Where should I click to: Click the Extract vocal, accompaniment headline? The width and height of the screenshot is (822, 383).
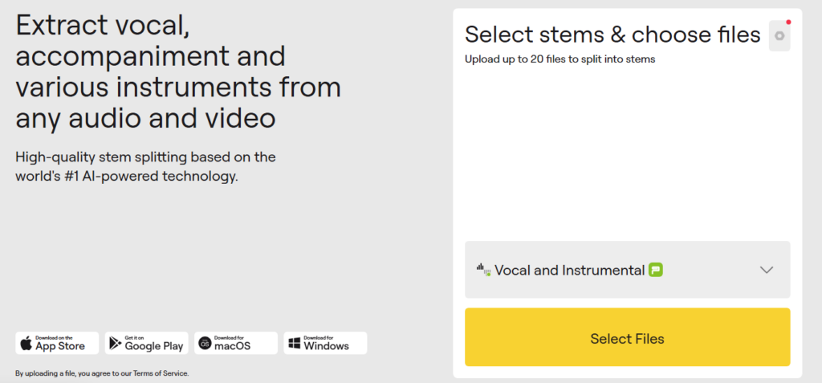point(178,72)
